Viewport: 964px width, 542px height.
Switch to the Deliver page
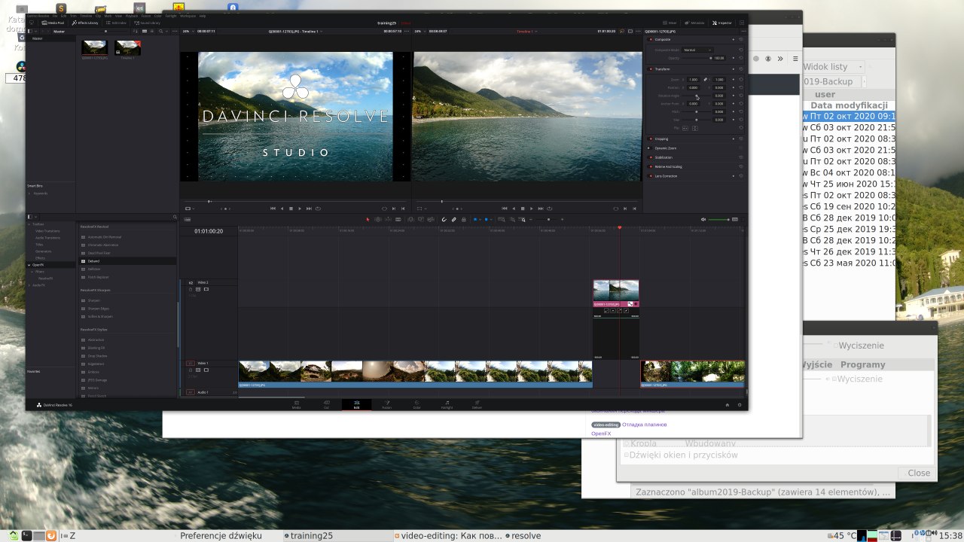[477, 404]
